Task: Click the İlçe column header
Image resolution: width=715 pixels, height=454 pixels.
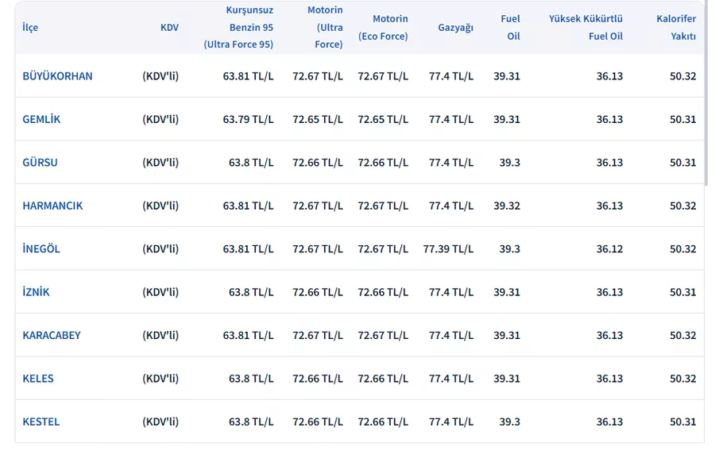Action: 30,27
